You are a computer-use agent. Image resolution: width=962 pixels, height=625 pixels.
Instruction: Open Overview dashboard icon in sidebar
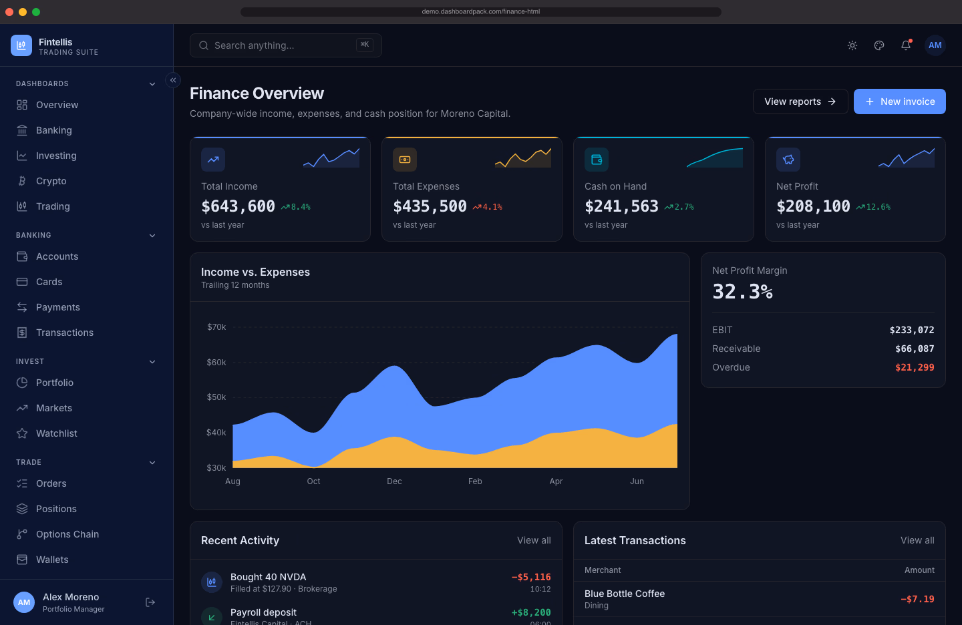pyautogui.click(x=22, y=105)
